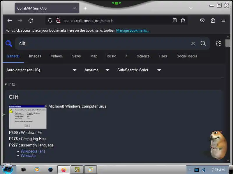
Task: Click 'Windows 9x' text
Action: 31,133
